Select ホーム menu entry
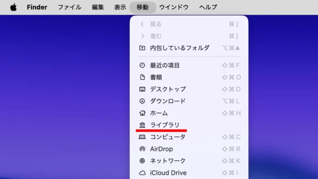318x179 pixels. 189,113
